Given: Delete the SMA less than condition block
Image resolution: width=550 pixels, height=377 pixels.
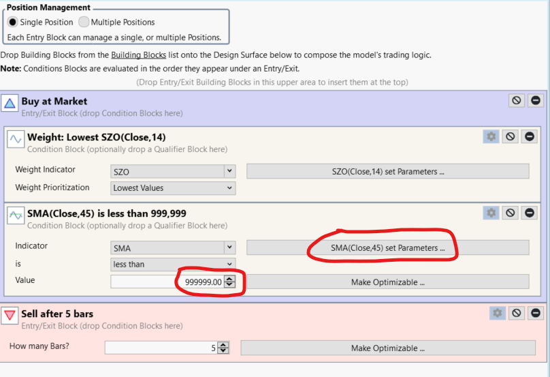Looking at the screenshot, I should pos(530,213).
